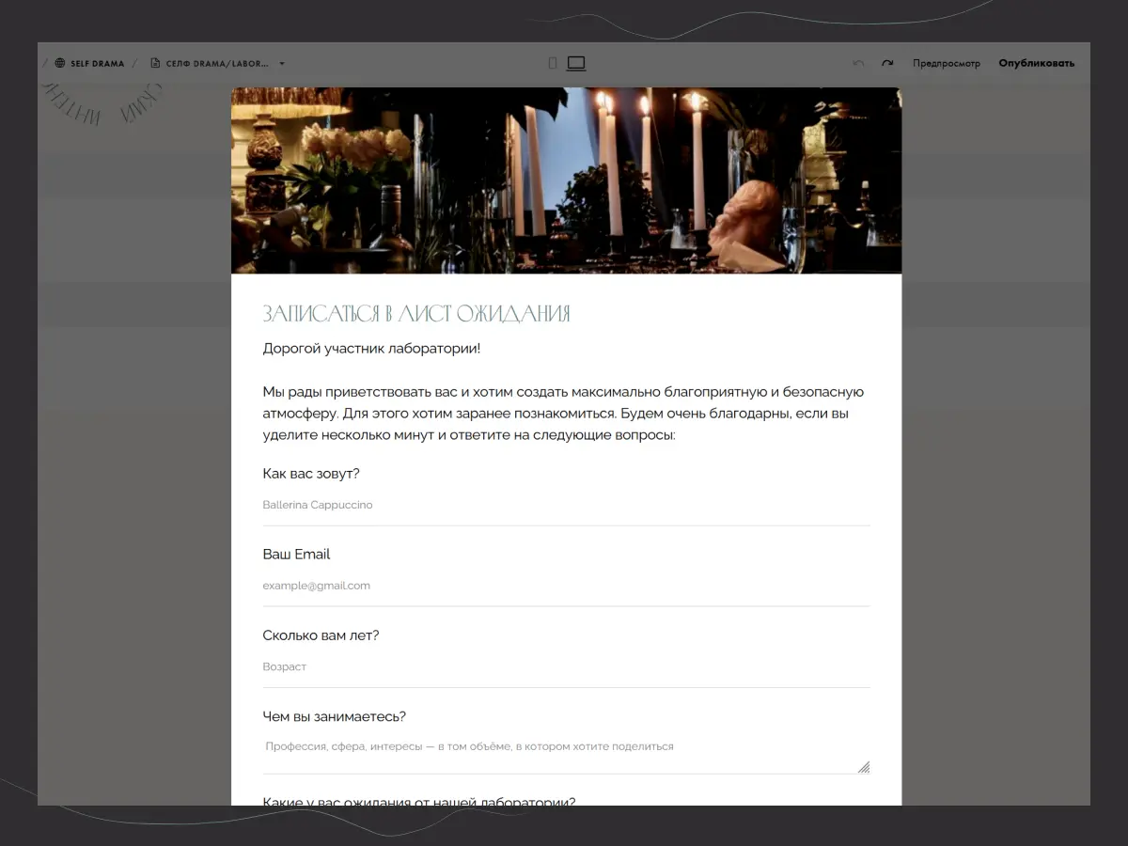1128x846 pixels.
Task: Click the Опубликовать publish button
Action: pos(1036,64)
